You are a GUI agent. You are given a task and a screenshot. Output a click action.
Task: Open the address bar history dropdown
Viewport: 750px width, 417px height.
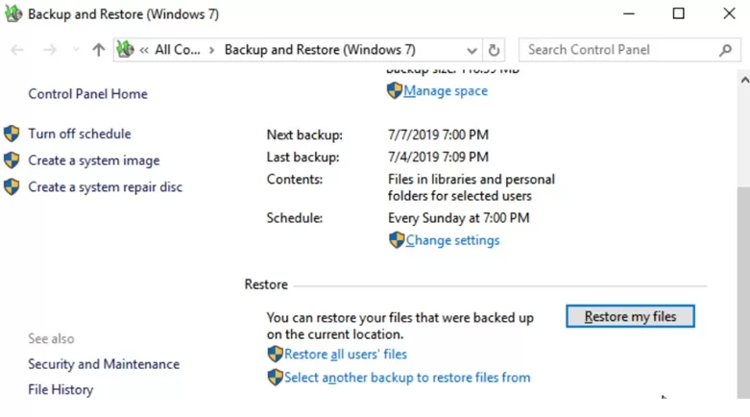tap(472, 50)
